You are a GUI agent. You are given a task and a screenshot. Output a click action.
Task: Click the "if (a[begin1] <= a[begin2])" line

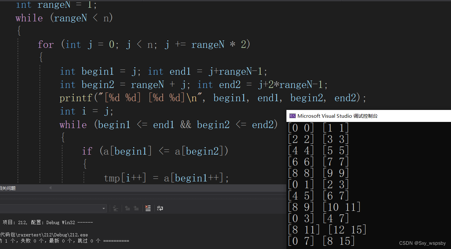pyautogui.click(x=155, y=151)
